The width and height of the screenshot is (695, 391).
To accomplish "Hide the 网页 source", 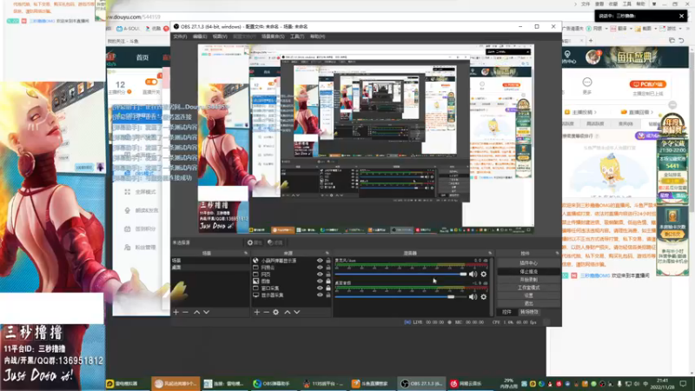I will coord(320,275).
